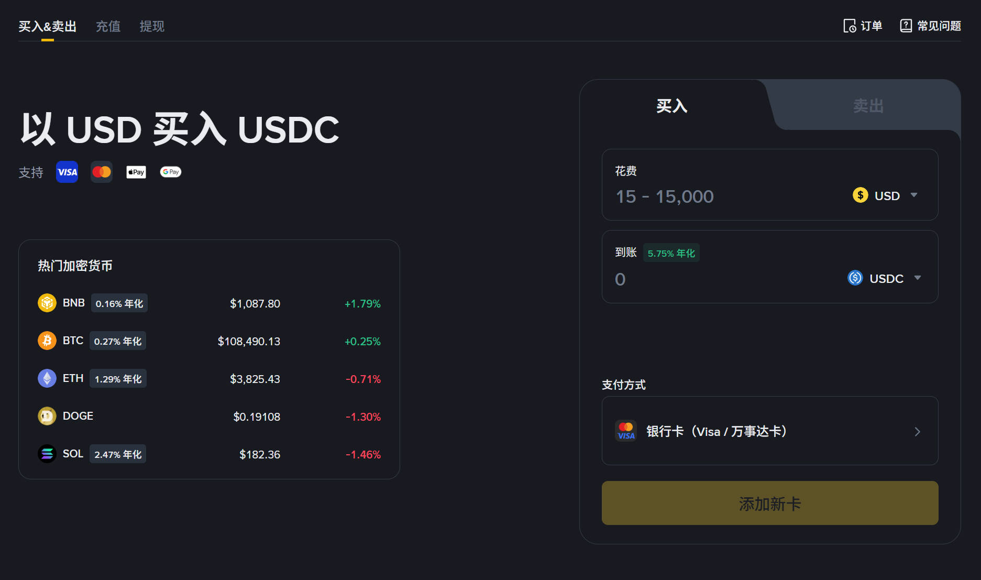
Task: Open the 充值 menu item
Action: (108, 26)
